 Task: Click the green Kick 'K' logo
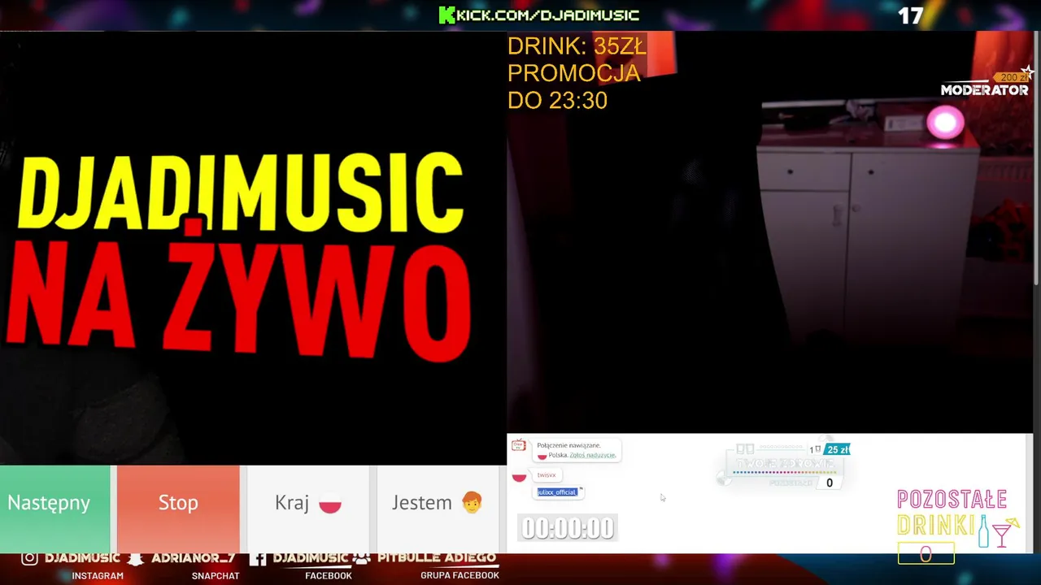(446, 15)
